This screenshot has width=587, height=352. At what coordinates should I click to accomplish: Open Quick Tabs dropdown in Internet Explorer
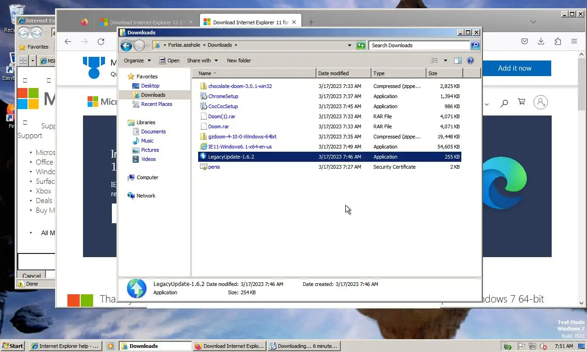coord(33,60)
